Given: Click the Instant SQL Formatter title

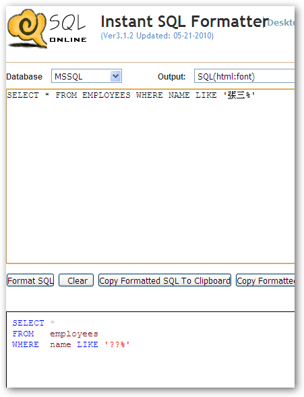Looking at the screenshot, I should coord(185,22).
